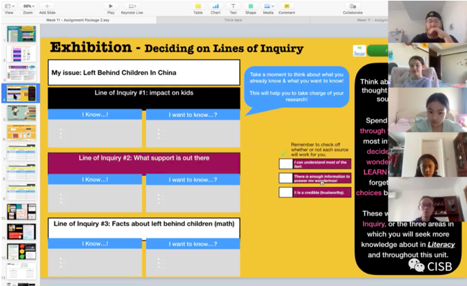Select slide 2 thumbnail in navigator
The width and height of the screenshot is (467, 286).
point(21,54)
